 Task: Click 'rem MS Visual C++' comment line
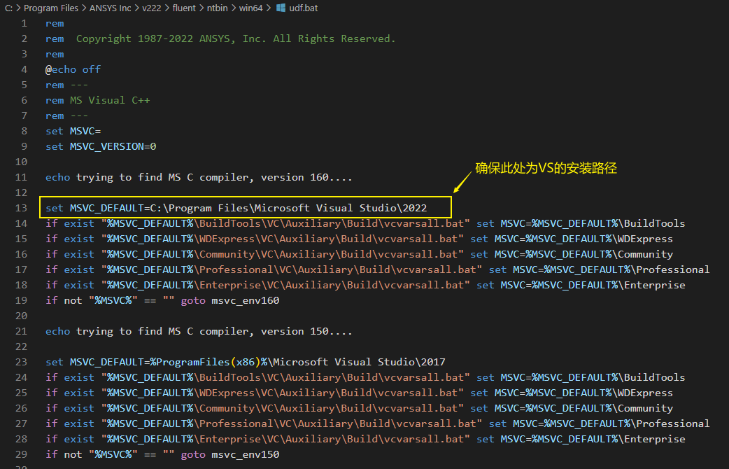coord(98,100)
